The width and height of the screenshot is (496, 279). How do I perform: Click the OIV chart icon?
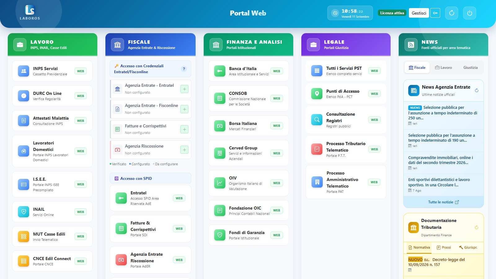tap(220, 183)
